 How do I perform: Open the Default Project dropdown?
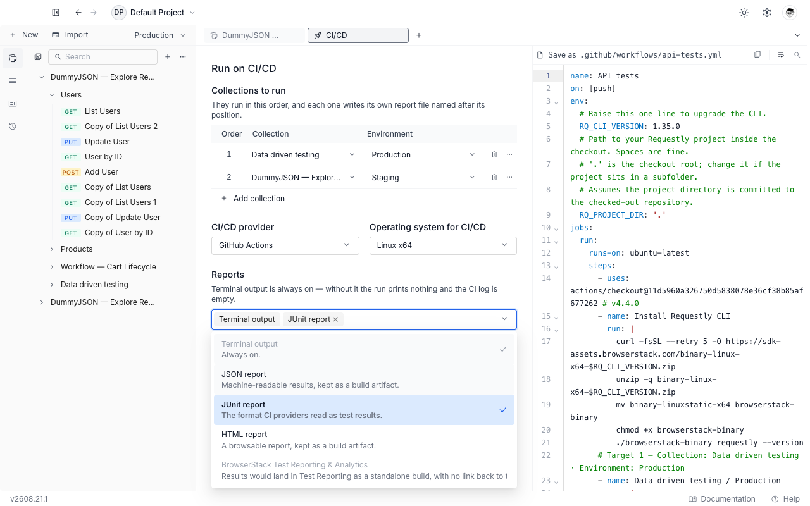[x=154, y=13]
